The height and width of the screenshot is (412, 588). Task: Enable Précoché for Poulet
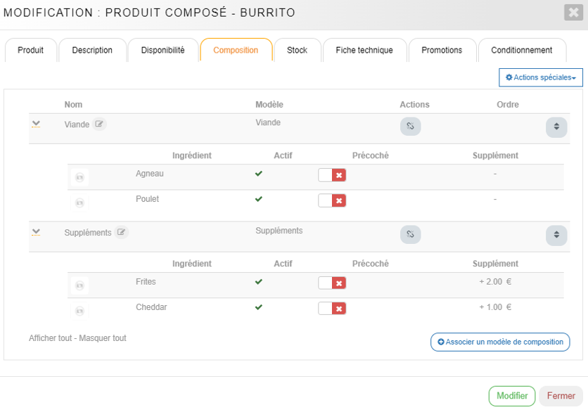332,200
